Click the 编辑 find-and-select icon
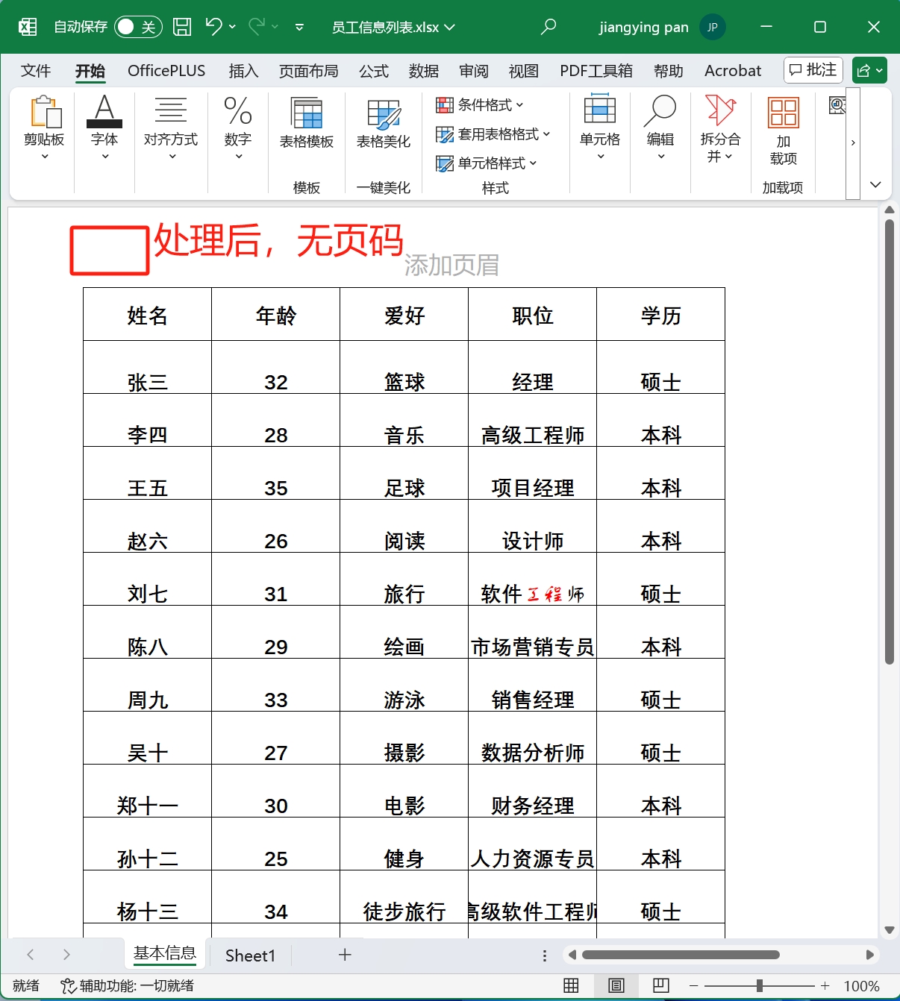 (x=660, y=127)
